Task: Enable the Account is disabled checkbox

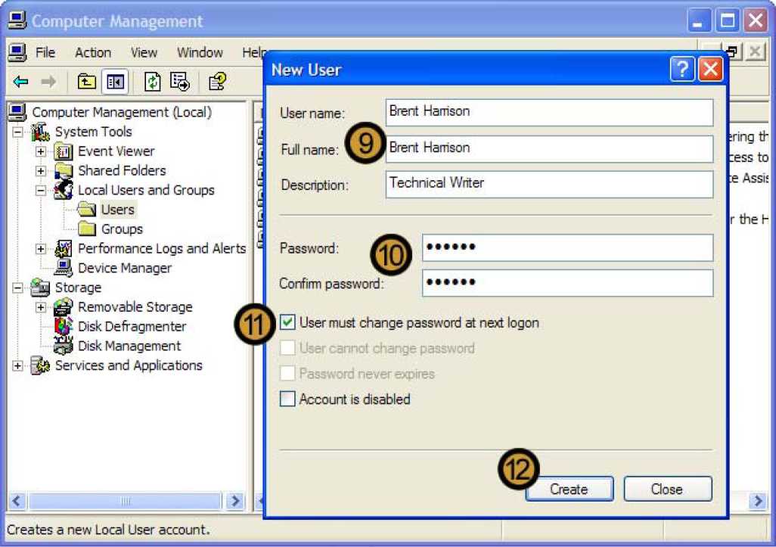Action: (287, 399)
